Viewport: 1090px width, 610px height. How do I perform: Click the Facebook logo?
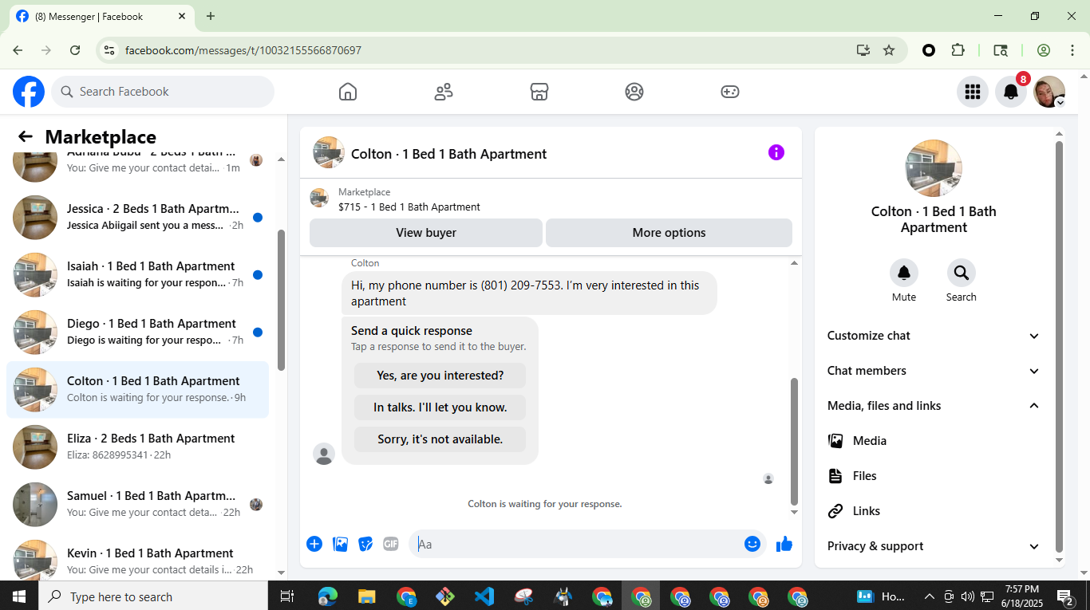(x=29, y=92)
